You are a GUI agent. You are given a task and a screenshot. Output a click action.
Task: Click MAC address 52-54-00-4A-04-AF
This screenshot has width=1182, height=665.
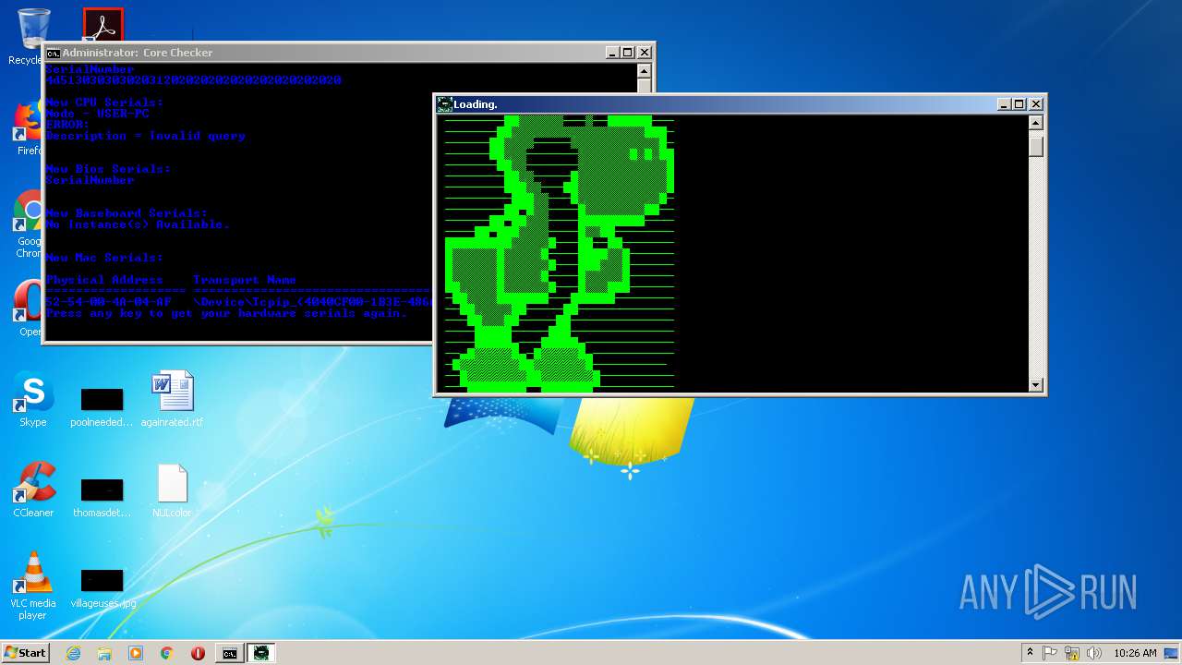(109, 302)
